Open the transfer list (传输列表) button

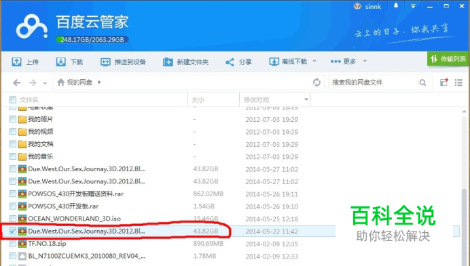point(448,59)
